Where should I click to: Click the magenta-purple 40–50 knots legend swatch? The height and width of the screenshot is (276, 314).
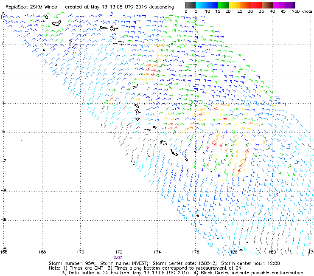coord(284,5)
